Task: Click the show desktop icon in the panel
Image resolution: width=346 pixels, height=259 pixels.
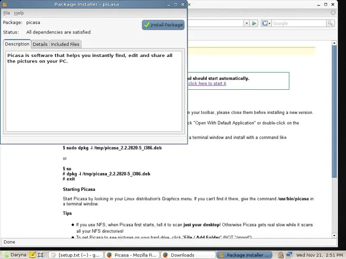Action: coord(41,255)
